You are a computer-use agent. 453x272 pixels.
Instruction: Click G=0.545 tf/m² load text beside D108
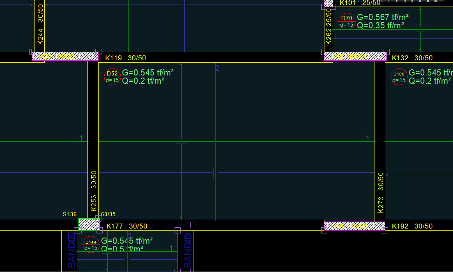point(431,72)
